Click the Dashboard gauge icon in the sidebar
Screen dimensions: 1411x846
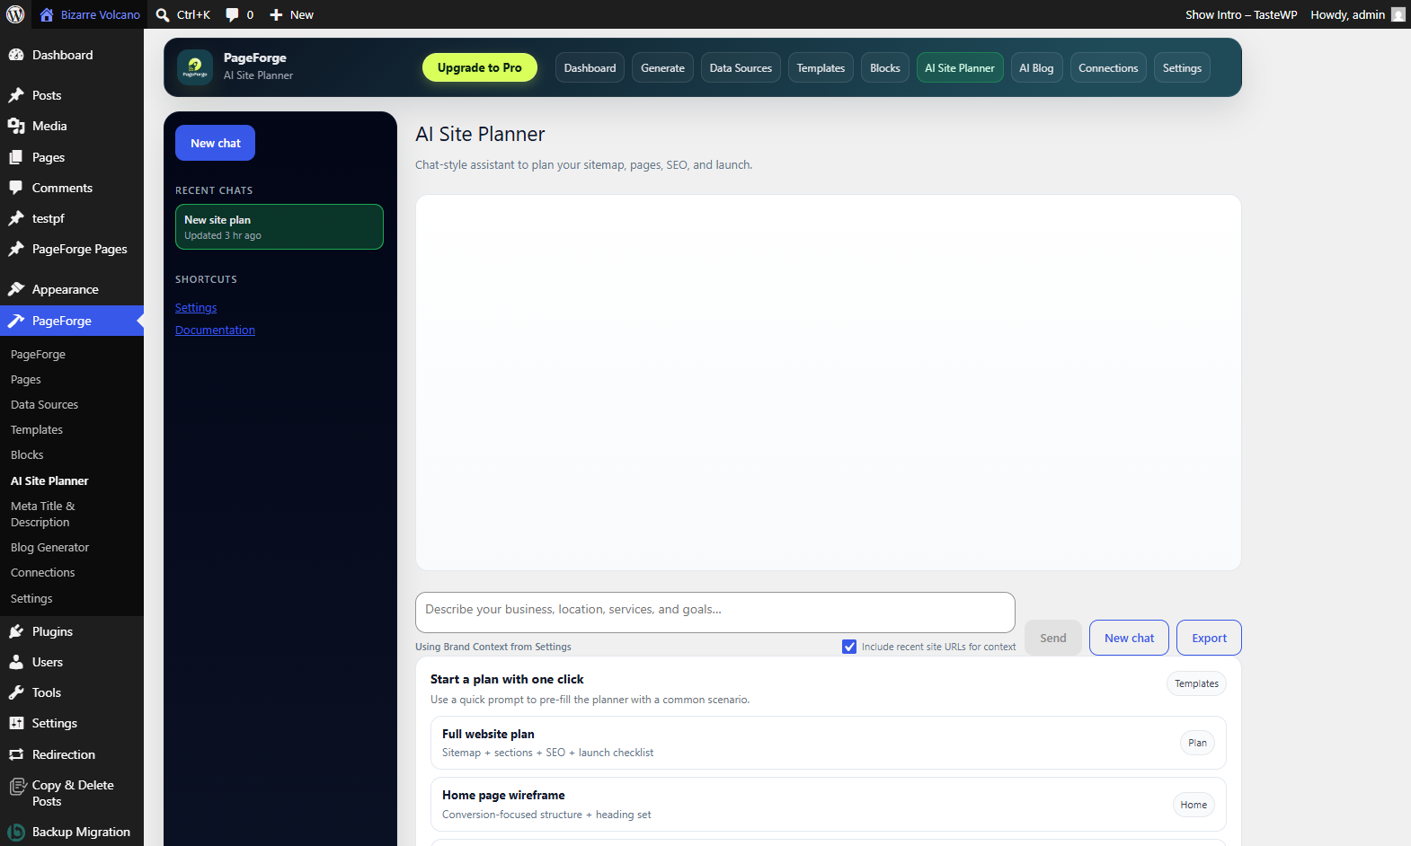(16, 55)
